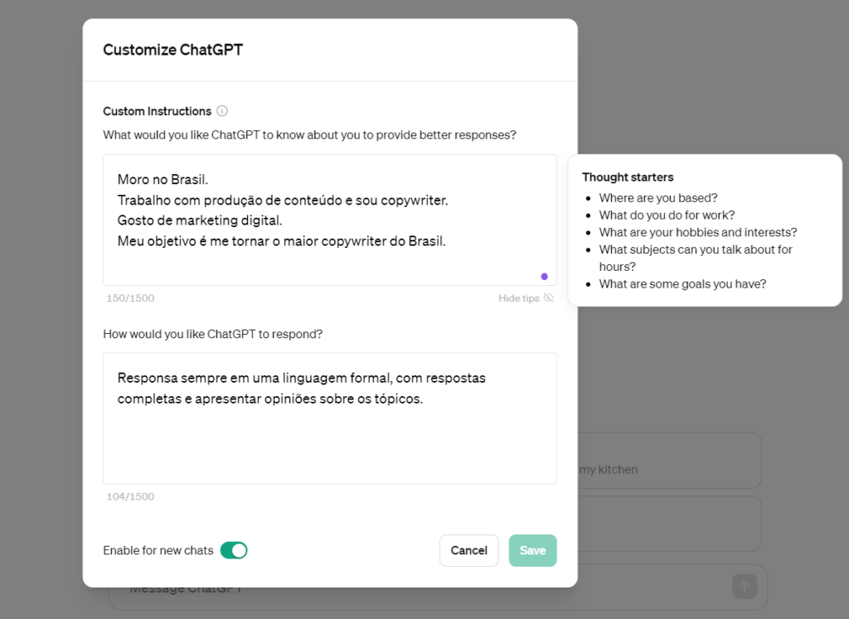
Task: Click the Hide tips eye icon
Action: point(549,298)
